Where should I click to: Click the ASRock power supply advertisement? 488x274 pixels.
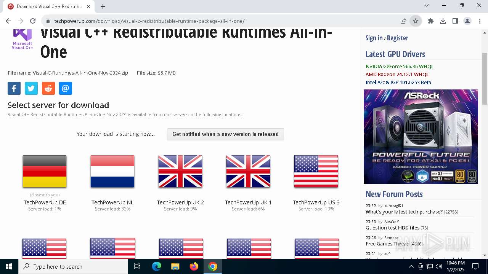point(421,137)
